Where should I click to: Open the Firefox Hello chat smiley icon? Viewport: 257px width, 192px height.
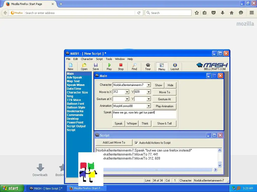pyautogui.click(x=241, y=13)
